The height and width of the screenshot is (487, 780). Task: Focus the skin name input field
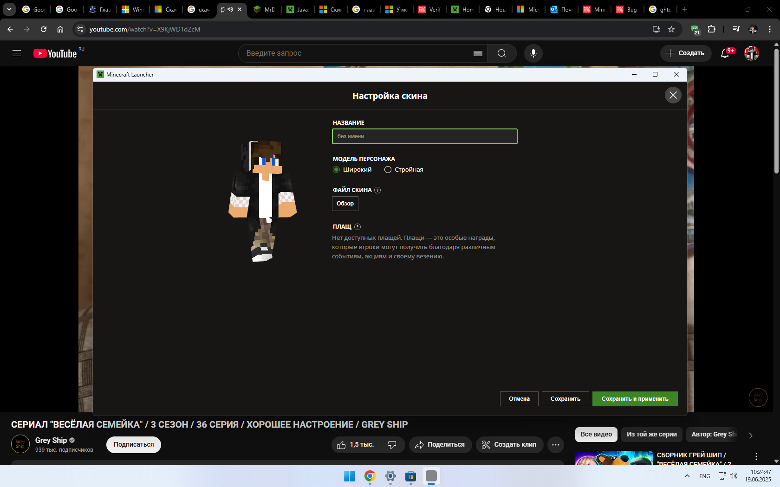[425, 136]
